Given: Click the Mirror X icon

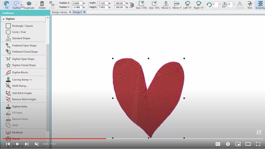Looking at the screenshot, I should tap(166, 5).
